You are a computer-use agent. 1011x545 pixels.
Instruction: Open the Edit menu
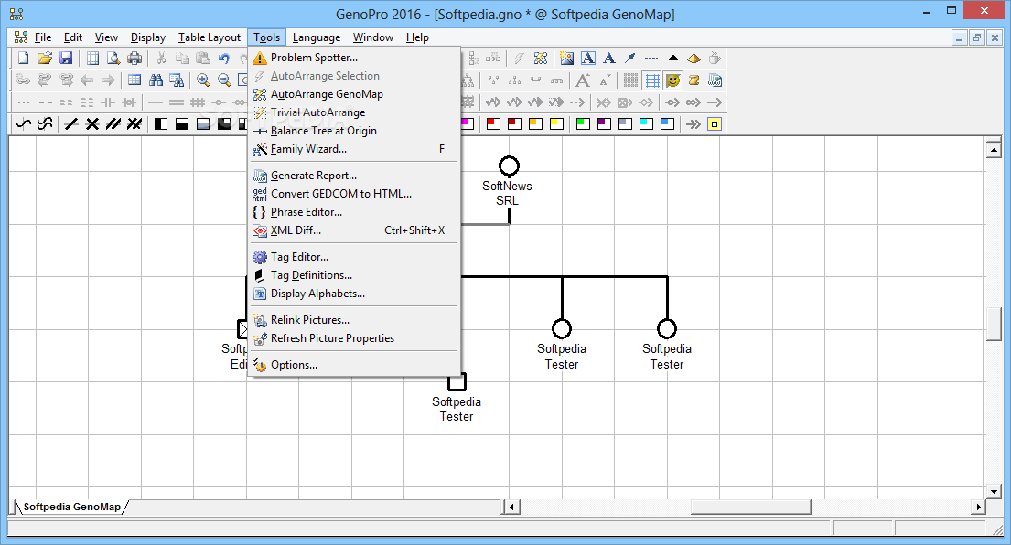[x=73, y=37]
